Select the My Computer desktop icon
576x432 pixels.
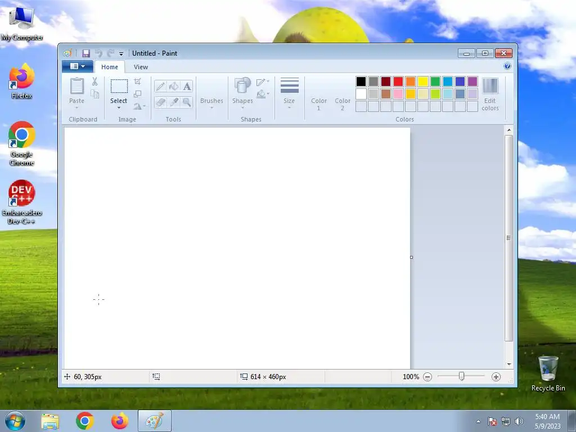pyautogui.click(x=22, y=24)
